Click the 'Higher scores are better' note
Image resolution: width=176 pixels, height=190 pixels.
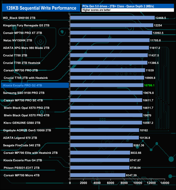tap(96, 10)
